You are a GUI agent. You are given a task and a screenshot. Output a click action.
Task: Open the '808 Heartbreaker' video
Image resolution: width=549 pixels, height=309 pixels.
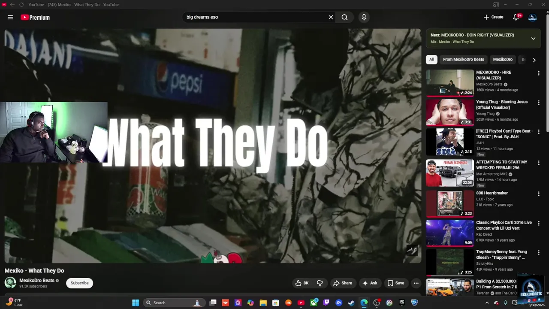492,193
